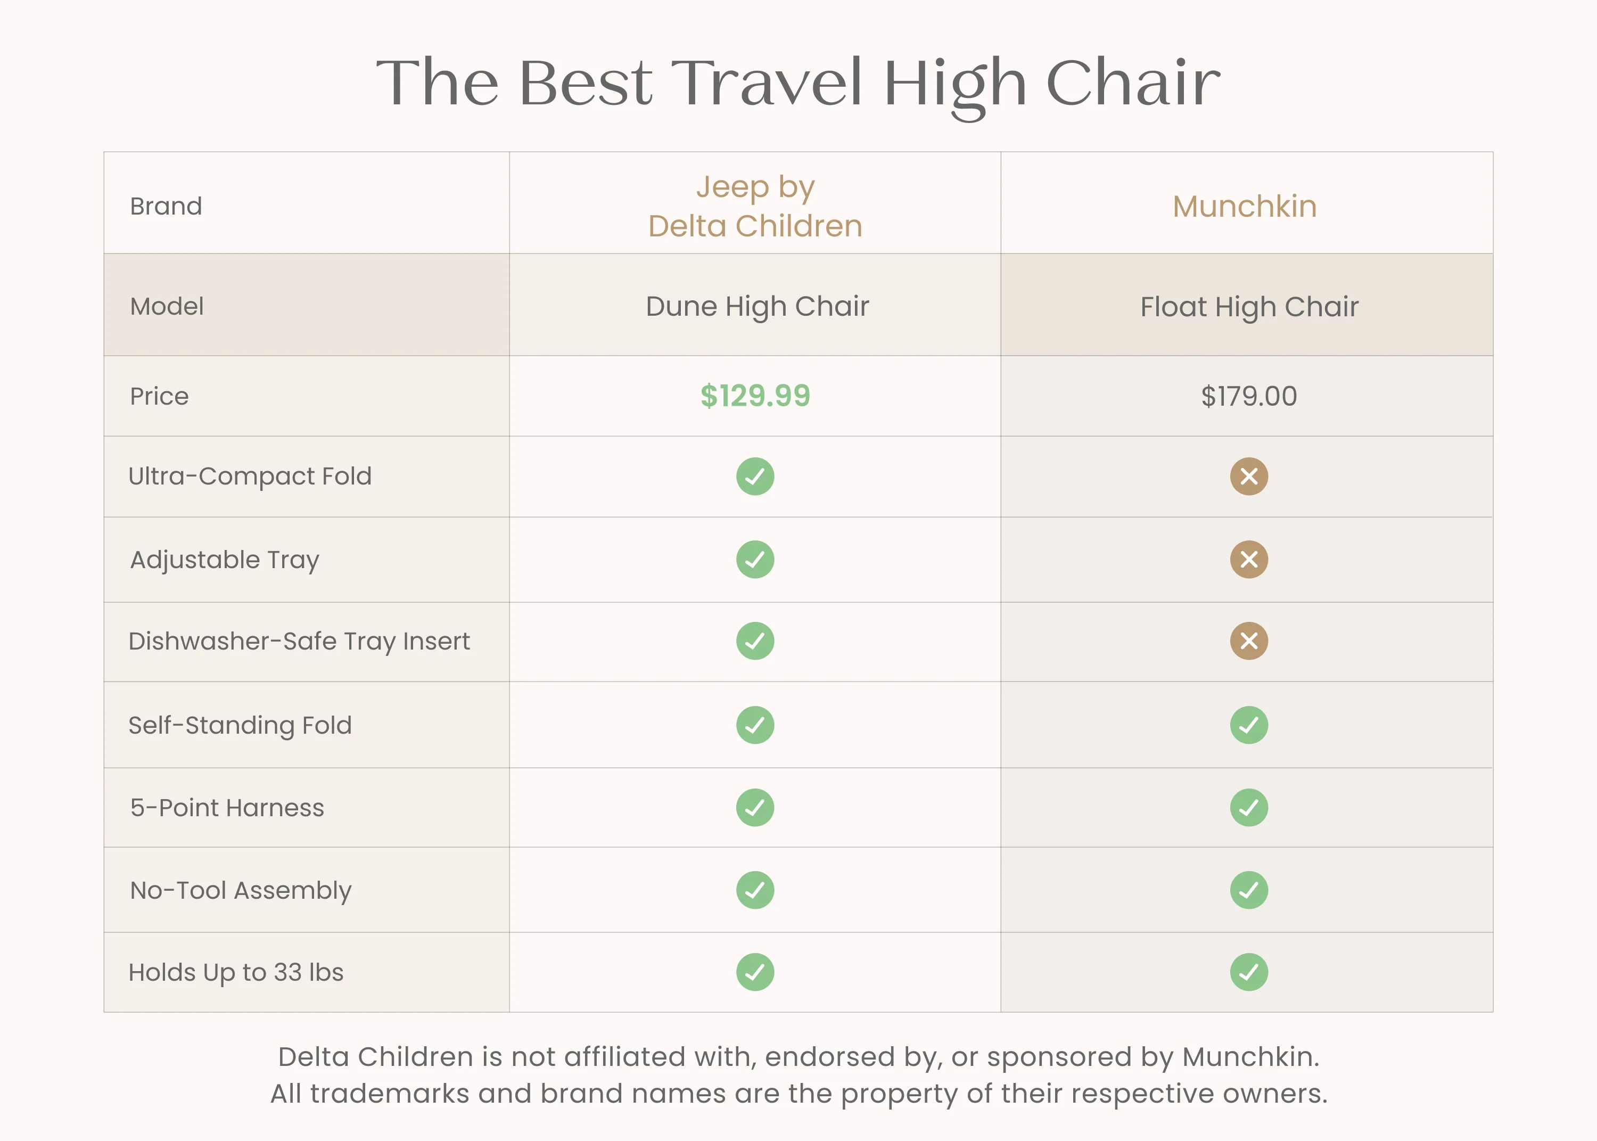
Task: Click the $179.00 Munchkin price
Action: (1249, 396)
